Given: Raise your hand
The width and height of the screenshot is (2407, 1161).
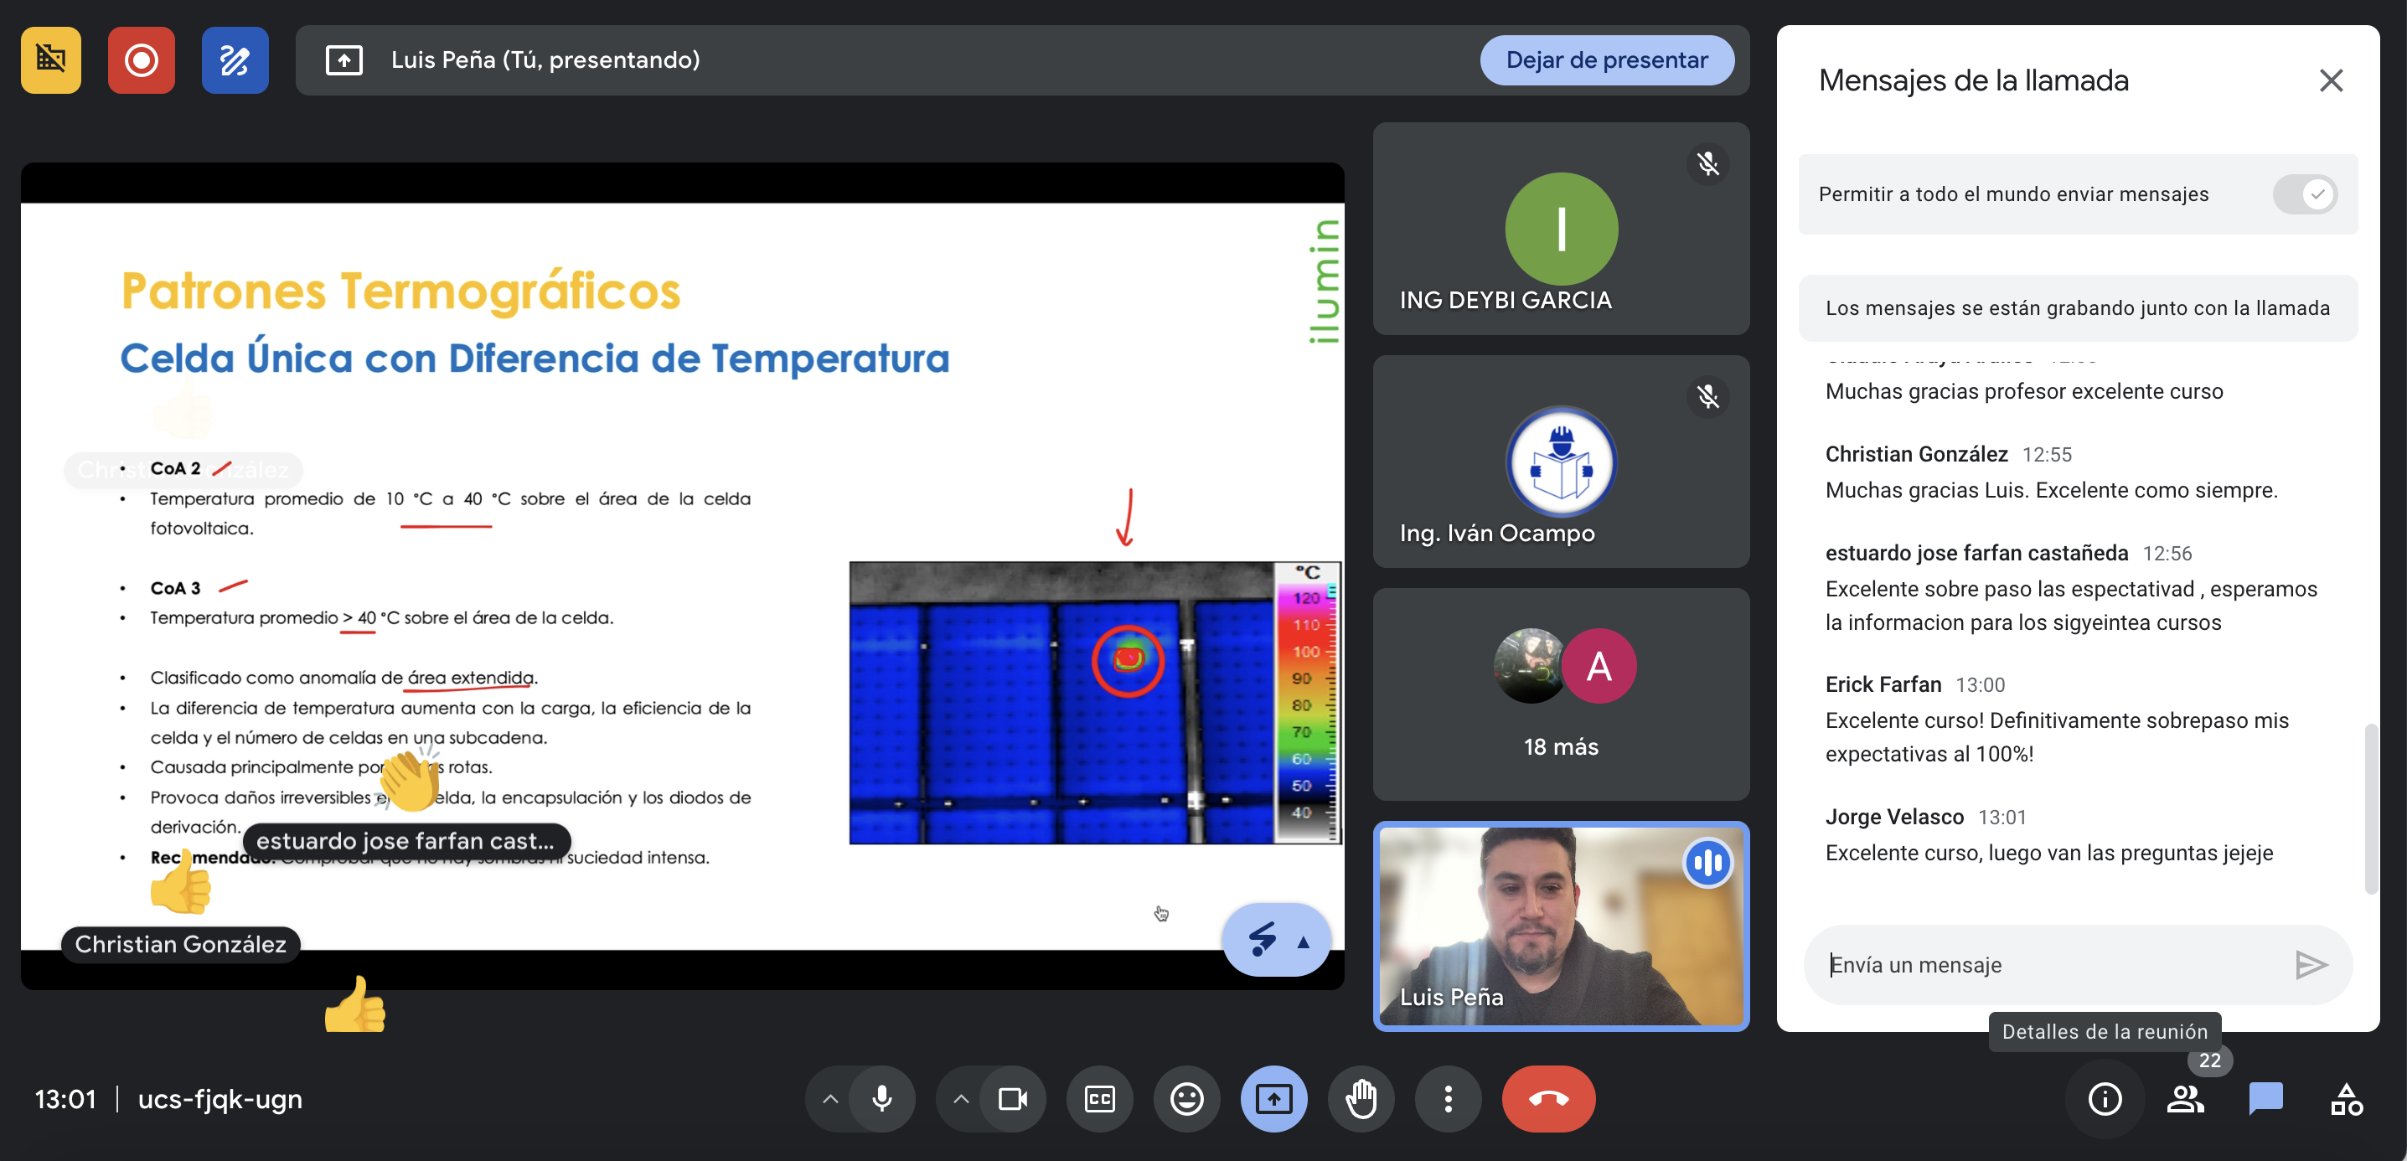Looking at the screenshot, I should (1361, 1098).
